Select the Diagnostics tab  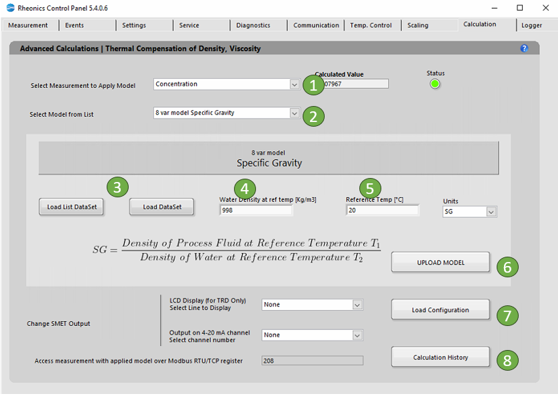pyautogui.click(x=259, y=25)
